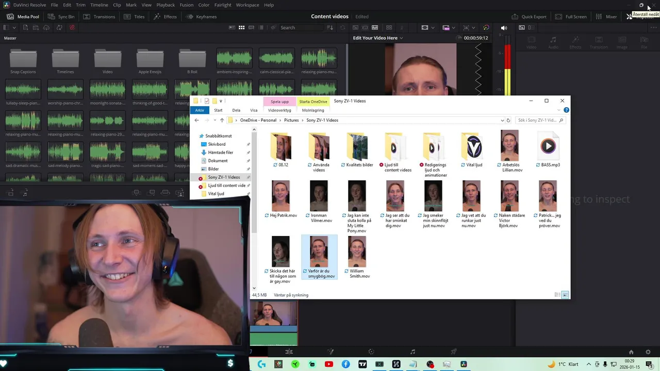Screen dimensions: 660x371
Task: Toggle the viewer mute speaker icon
Action: pos(504,28)
